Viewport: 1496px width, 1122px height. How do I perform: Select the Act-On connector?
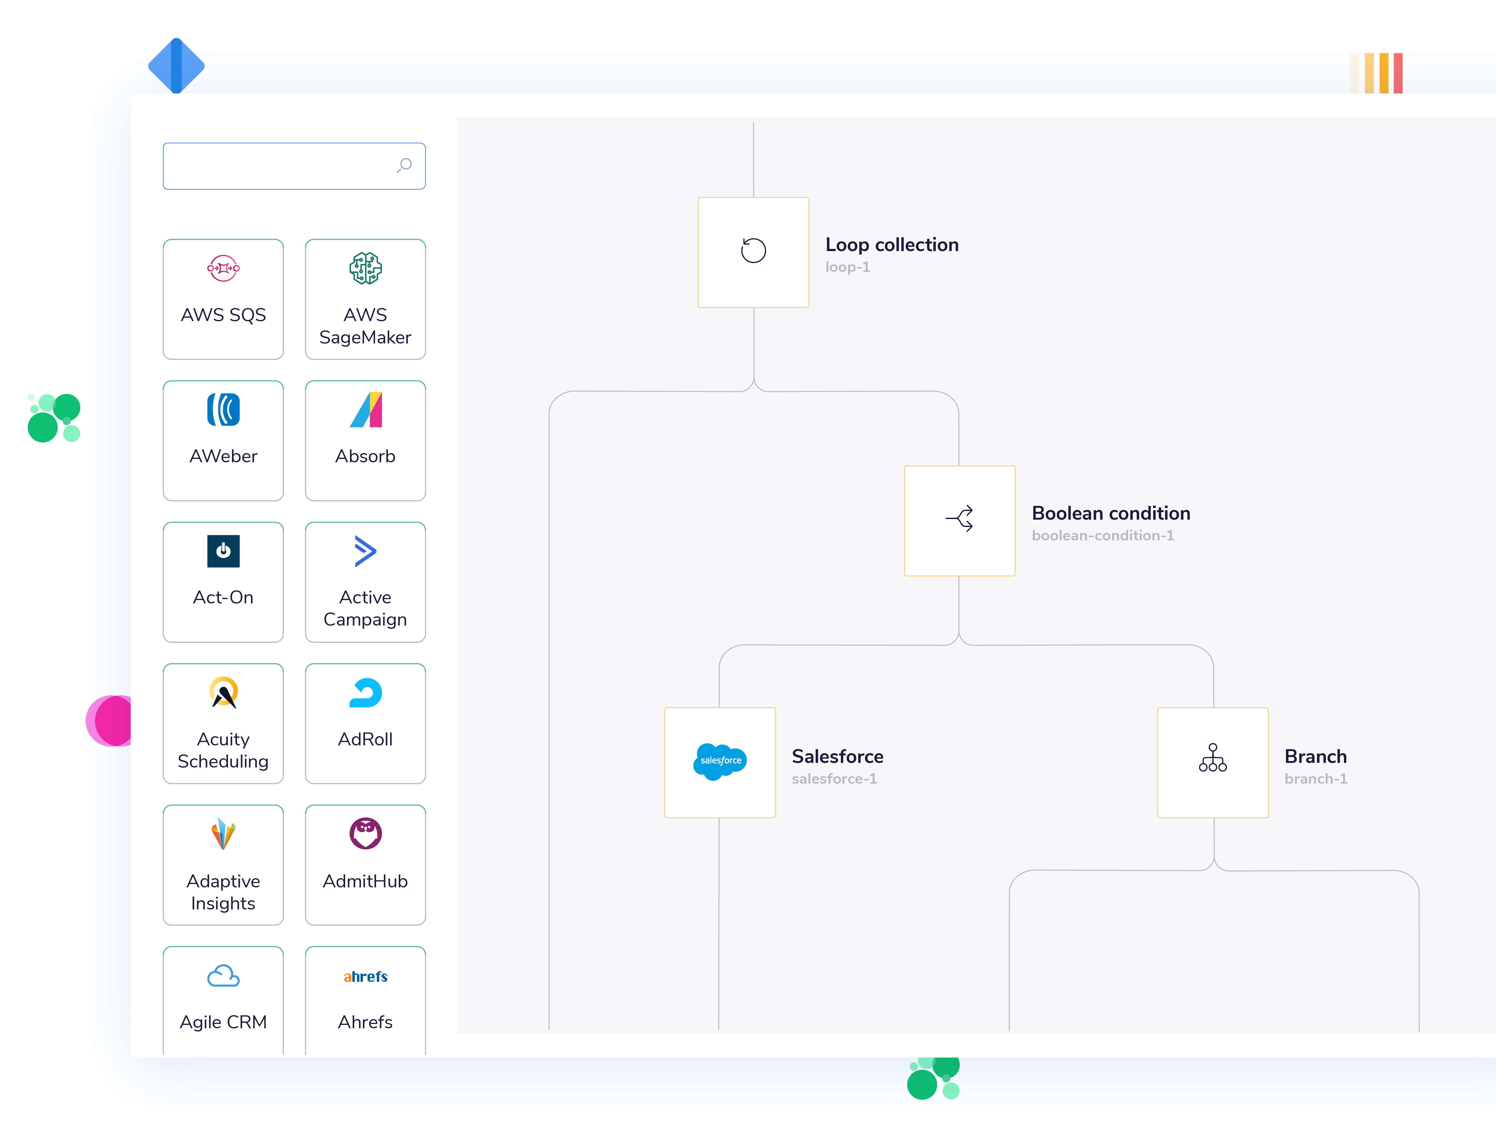click(223, 582)
